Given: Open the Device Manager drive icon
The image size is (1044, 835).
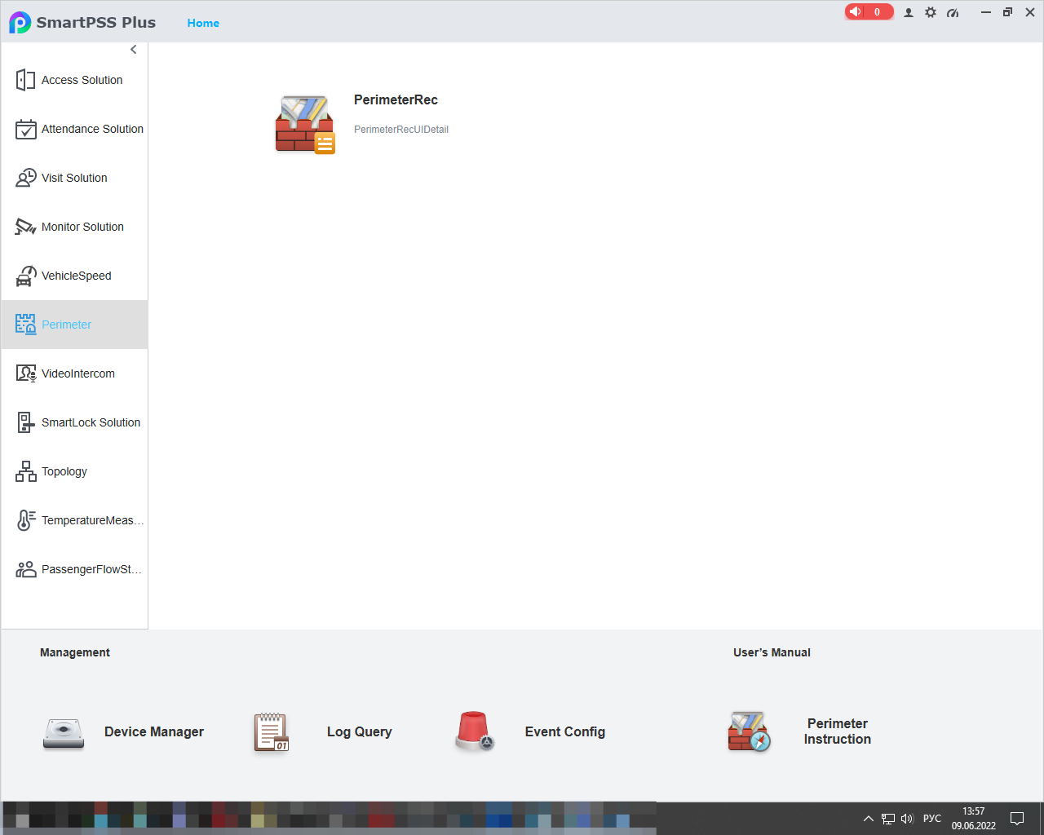Looking at the screenshot, I should (x=64, y=733).
